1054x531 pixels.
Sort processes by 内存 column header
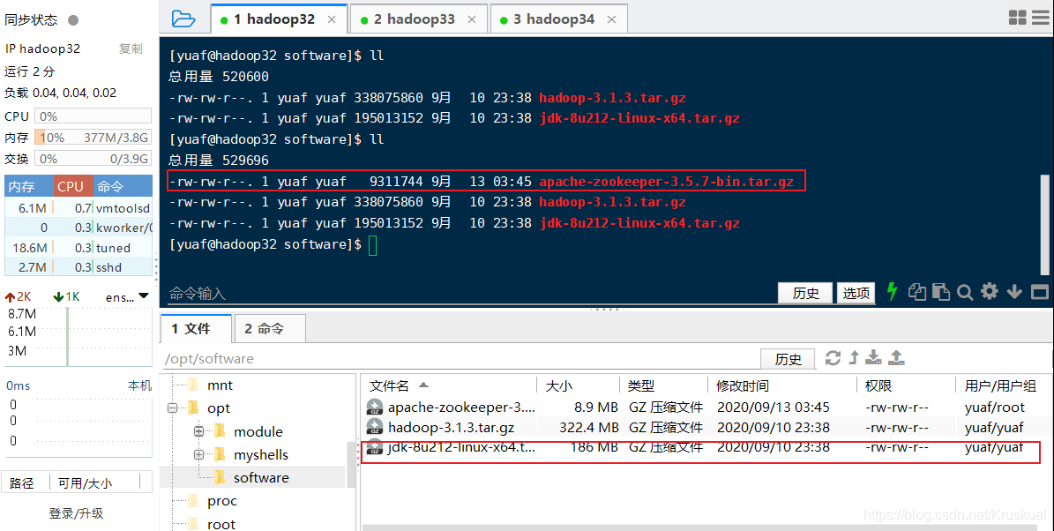[x=29, y=186]
